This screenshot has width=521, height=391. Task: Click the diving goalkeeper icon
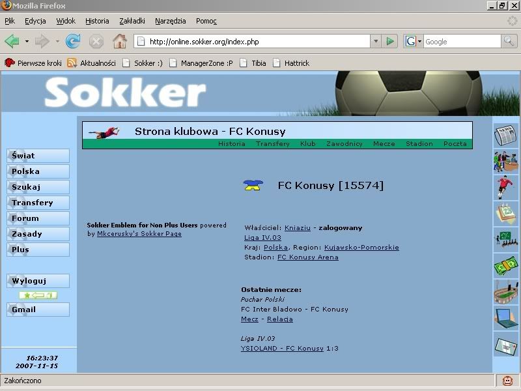tap(104, 132)
